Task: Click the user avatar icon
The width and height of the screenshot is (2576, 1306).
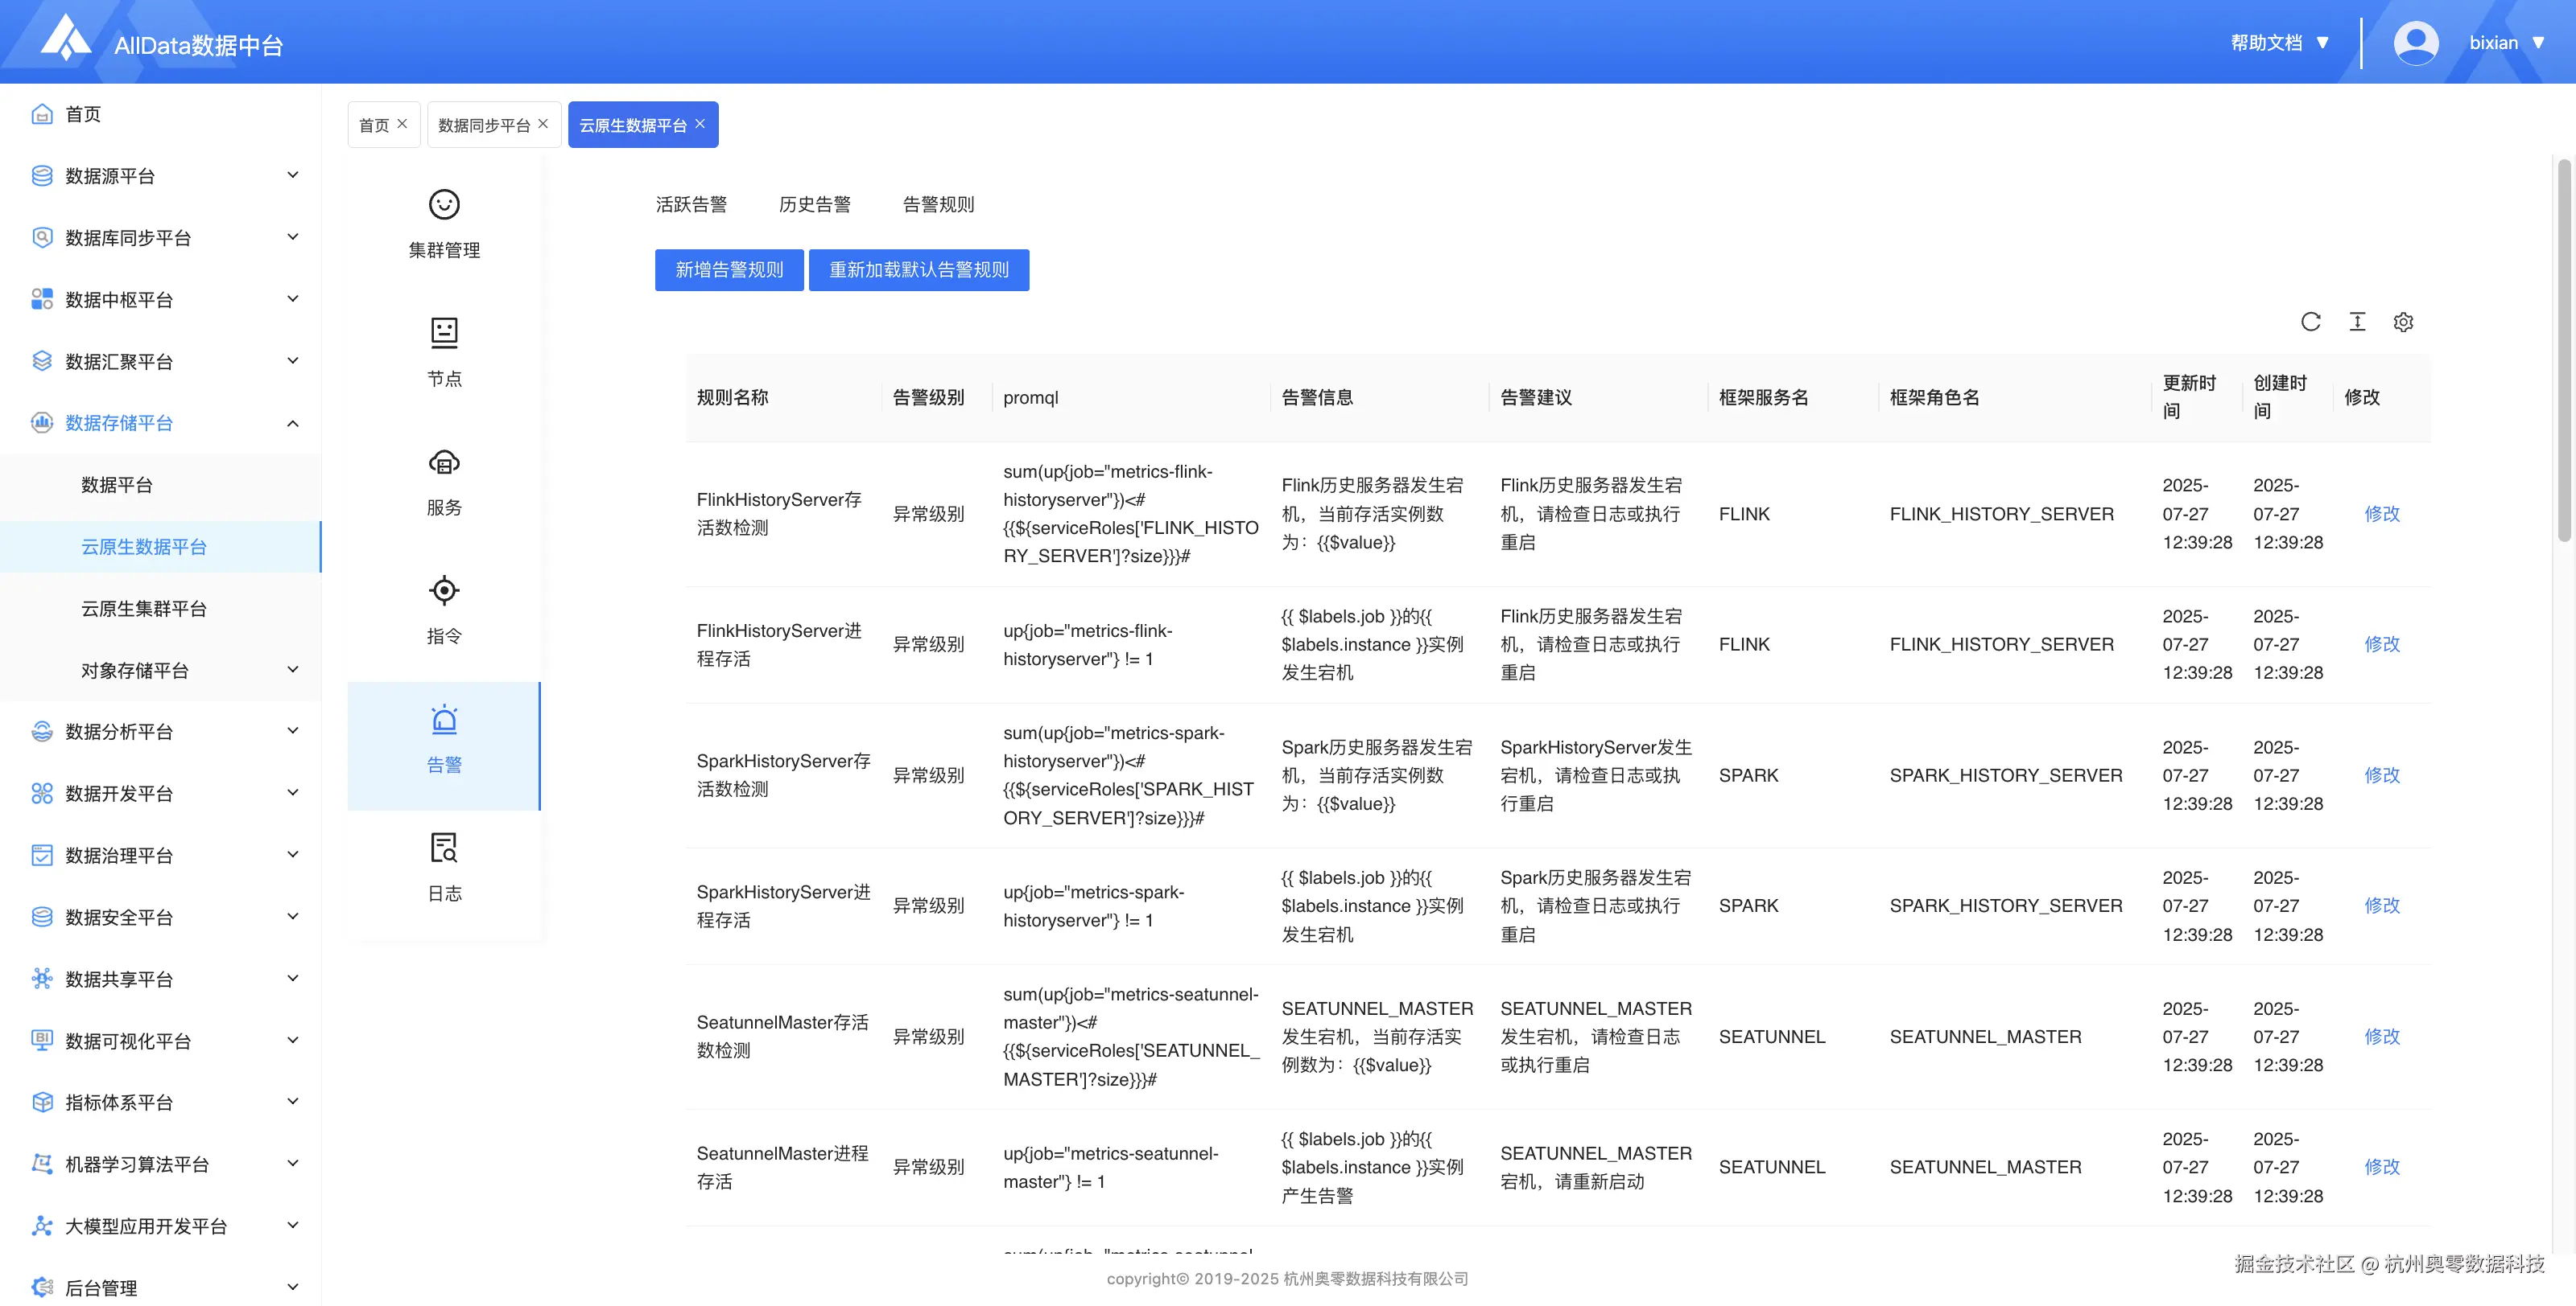Action: [2415, 43]
